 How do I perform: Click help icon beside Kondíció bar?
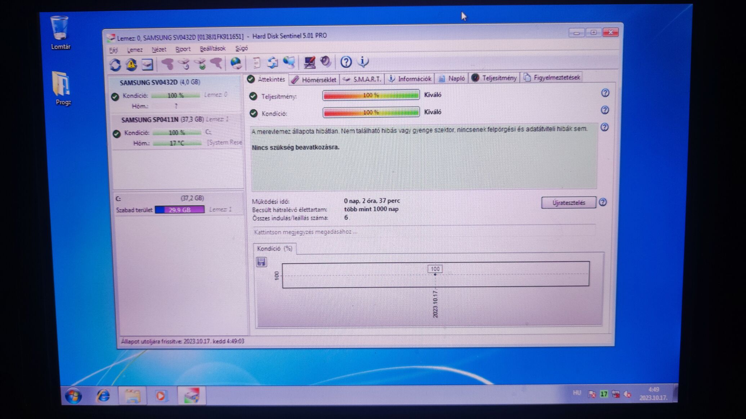(x=605, y=110)
